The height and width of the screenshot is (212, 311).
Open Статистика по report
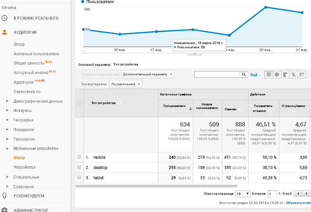tap(27, 92)
